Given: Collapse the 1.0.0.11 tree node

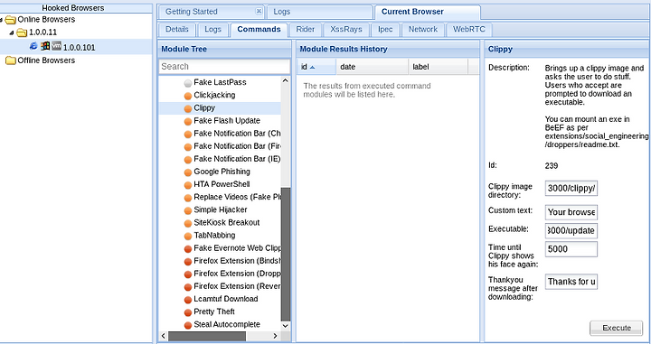Looking at the screenshot, I should point(12,33).
